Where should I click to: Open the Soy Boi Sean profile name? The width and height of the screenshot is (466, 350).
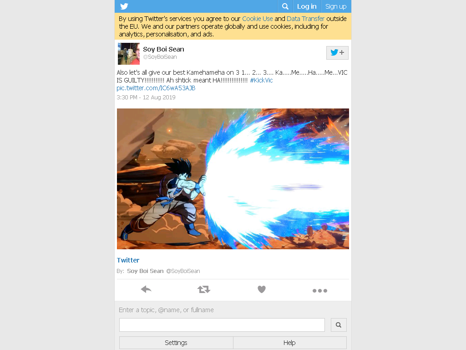click(x=163, y=49)
